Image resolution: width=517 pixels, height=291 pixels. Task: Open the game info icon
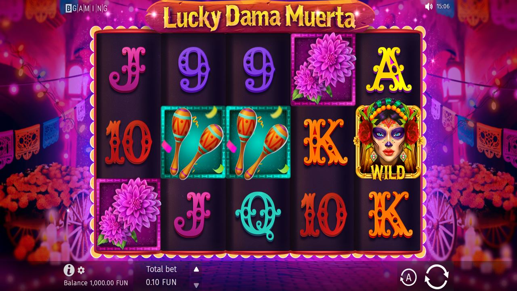pyautogui.click(x=69, y=270)
